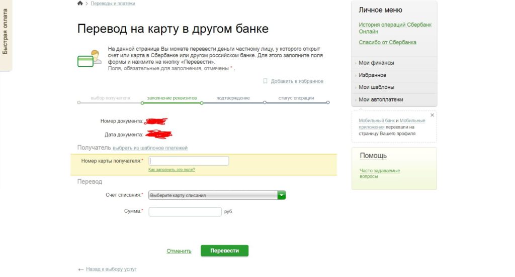515x277 pixels.
Task: Focus the Сумма amount field
Action: click(x=185, y=211)
